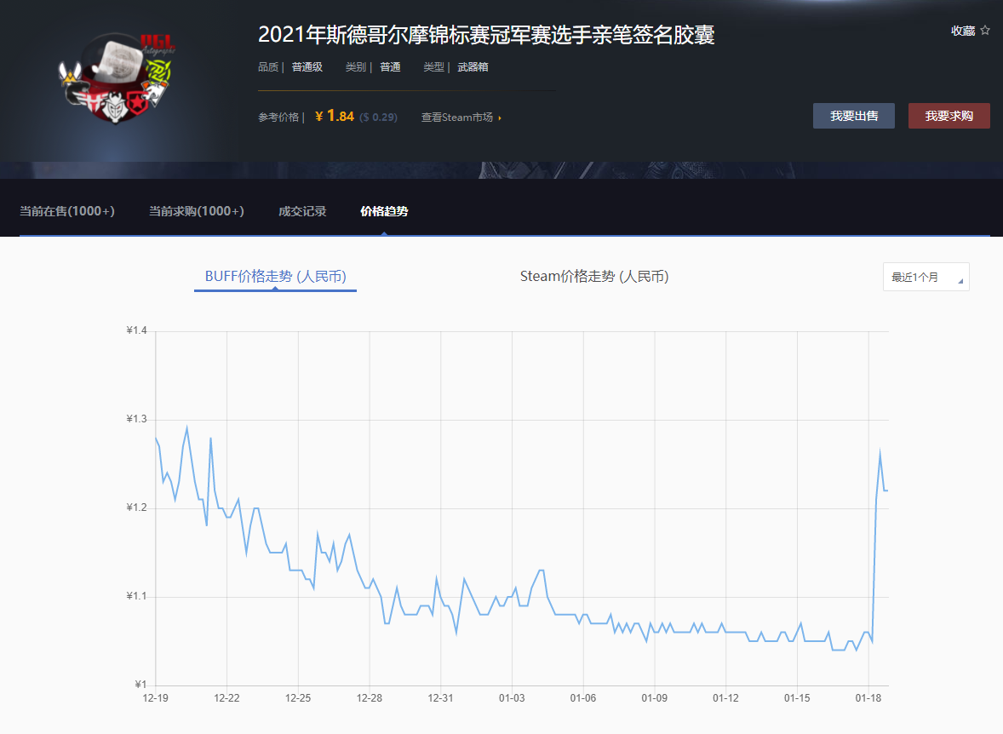This screenshot has width=1003, height=734.
Task: Switch to the 当前在售(1000+) tab
Action: coord(67,211)
